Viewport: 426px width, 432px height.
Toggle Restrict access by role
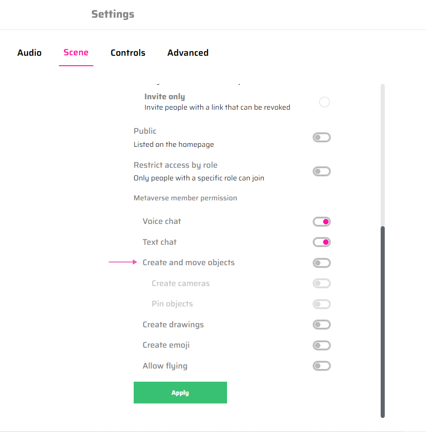coord(322,172)
